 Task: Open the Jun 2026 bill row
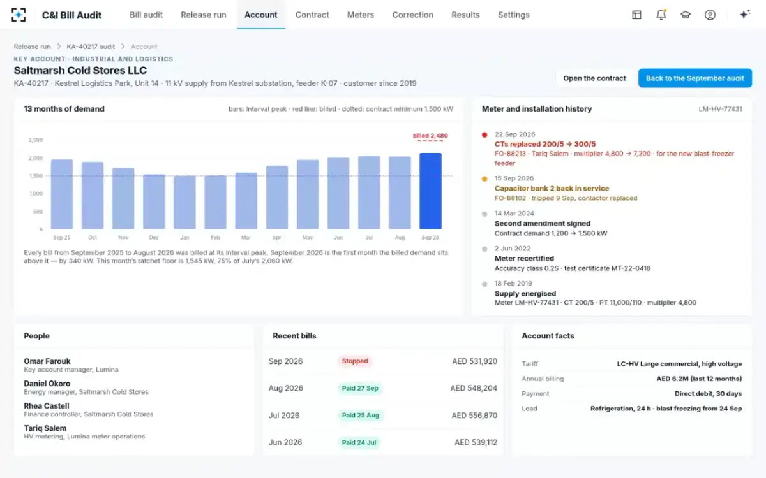tap(383, 442)
